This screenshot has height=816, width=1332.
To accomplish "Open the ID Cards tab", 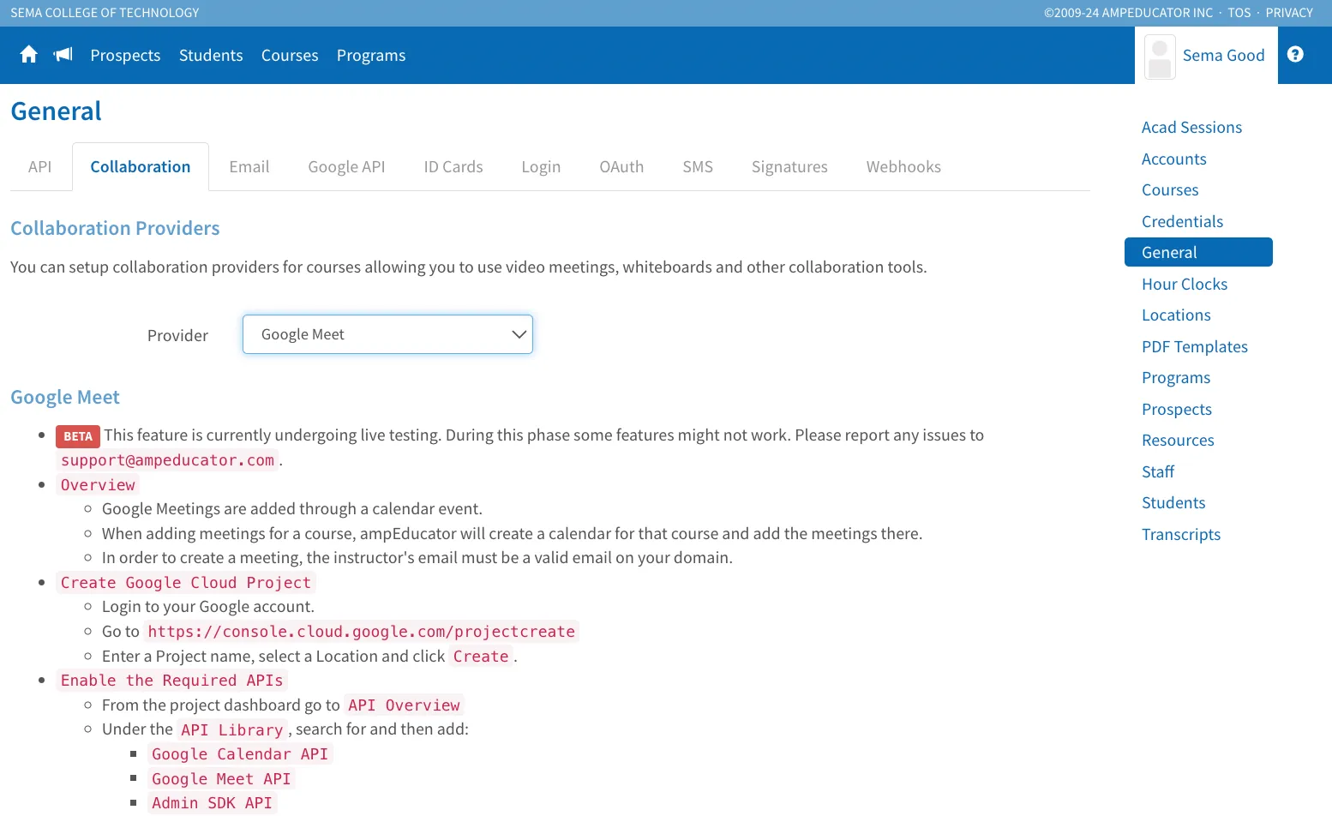I will [x=453, y=166].
